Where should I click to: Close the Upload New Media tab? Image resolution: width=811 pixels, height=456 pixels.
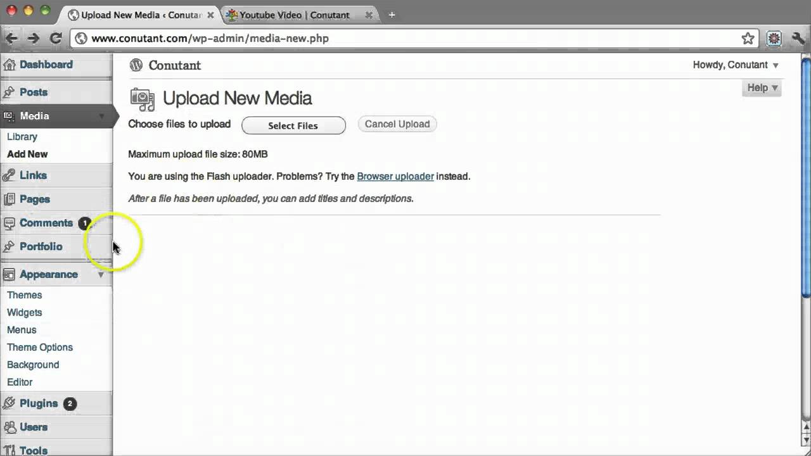coord(210,15)
